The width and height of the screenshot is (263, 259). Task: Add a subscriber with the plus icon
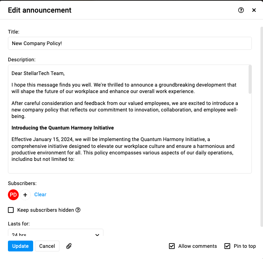[25, 195]
